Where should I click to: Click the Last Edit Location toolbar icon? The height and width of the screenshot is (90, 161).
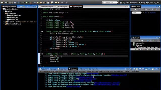click(56, 2)
